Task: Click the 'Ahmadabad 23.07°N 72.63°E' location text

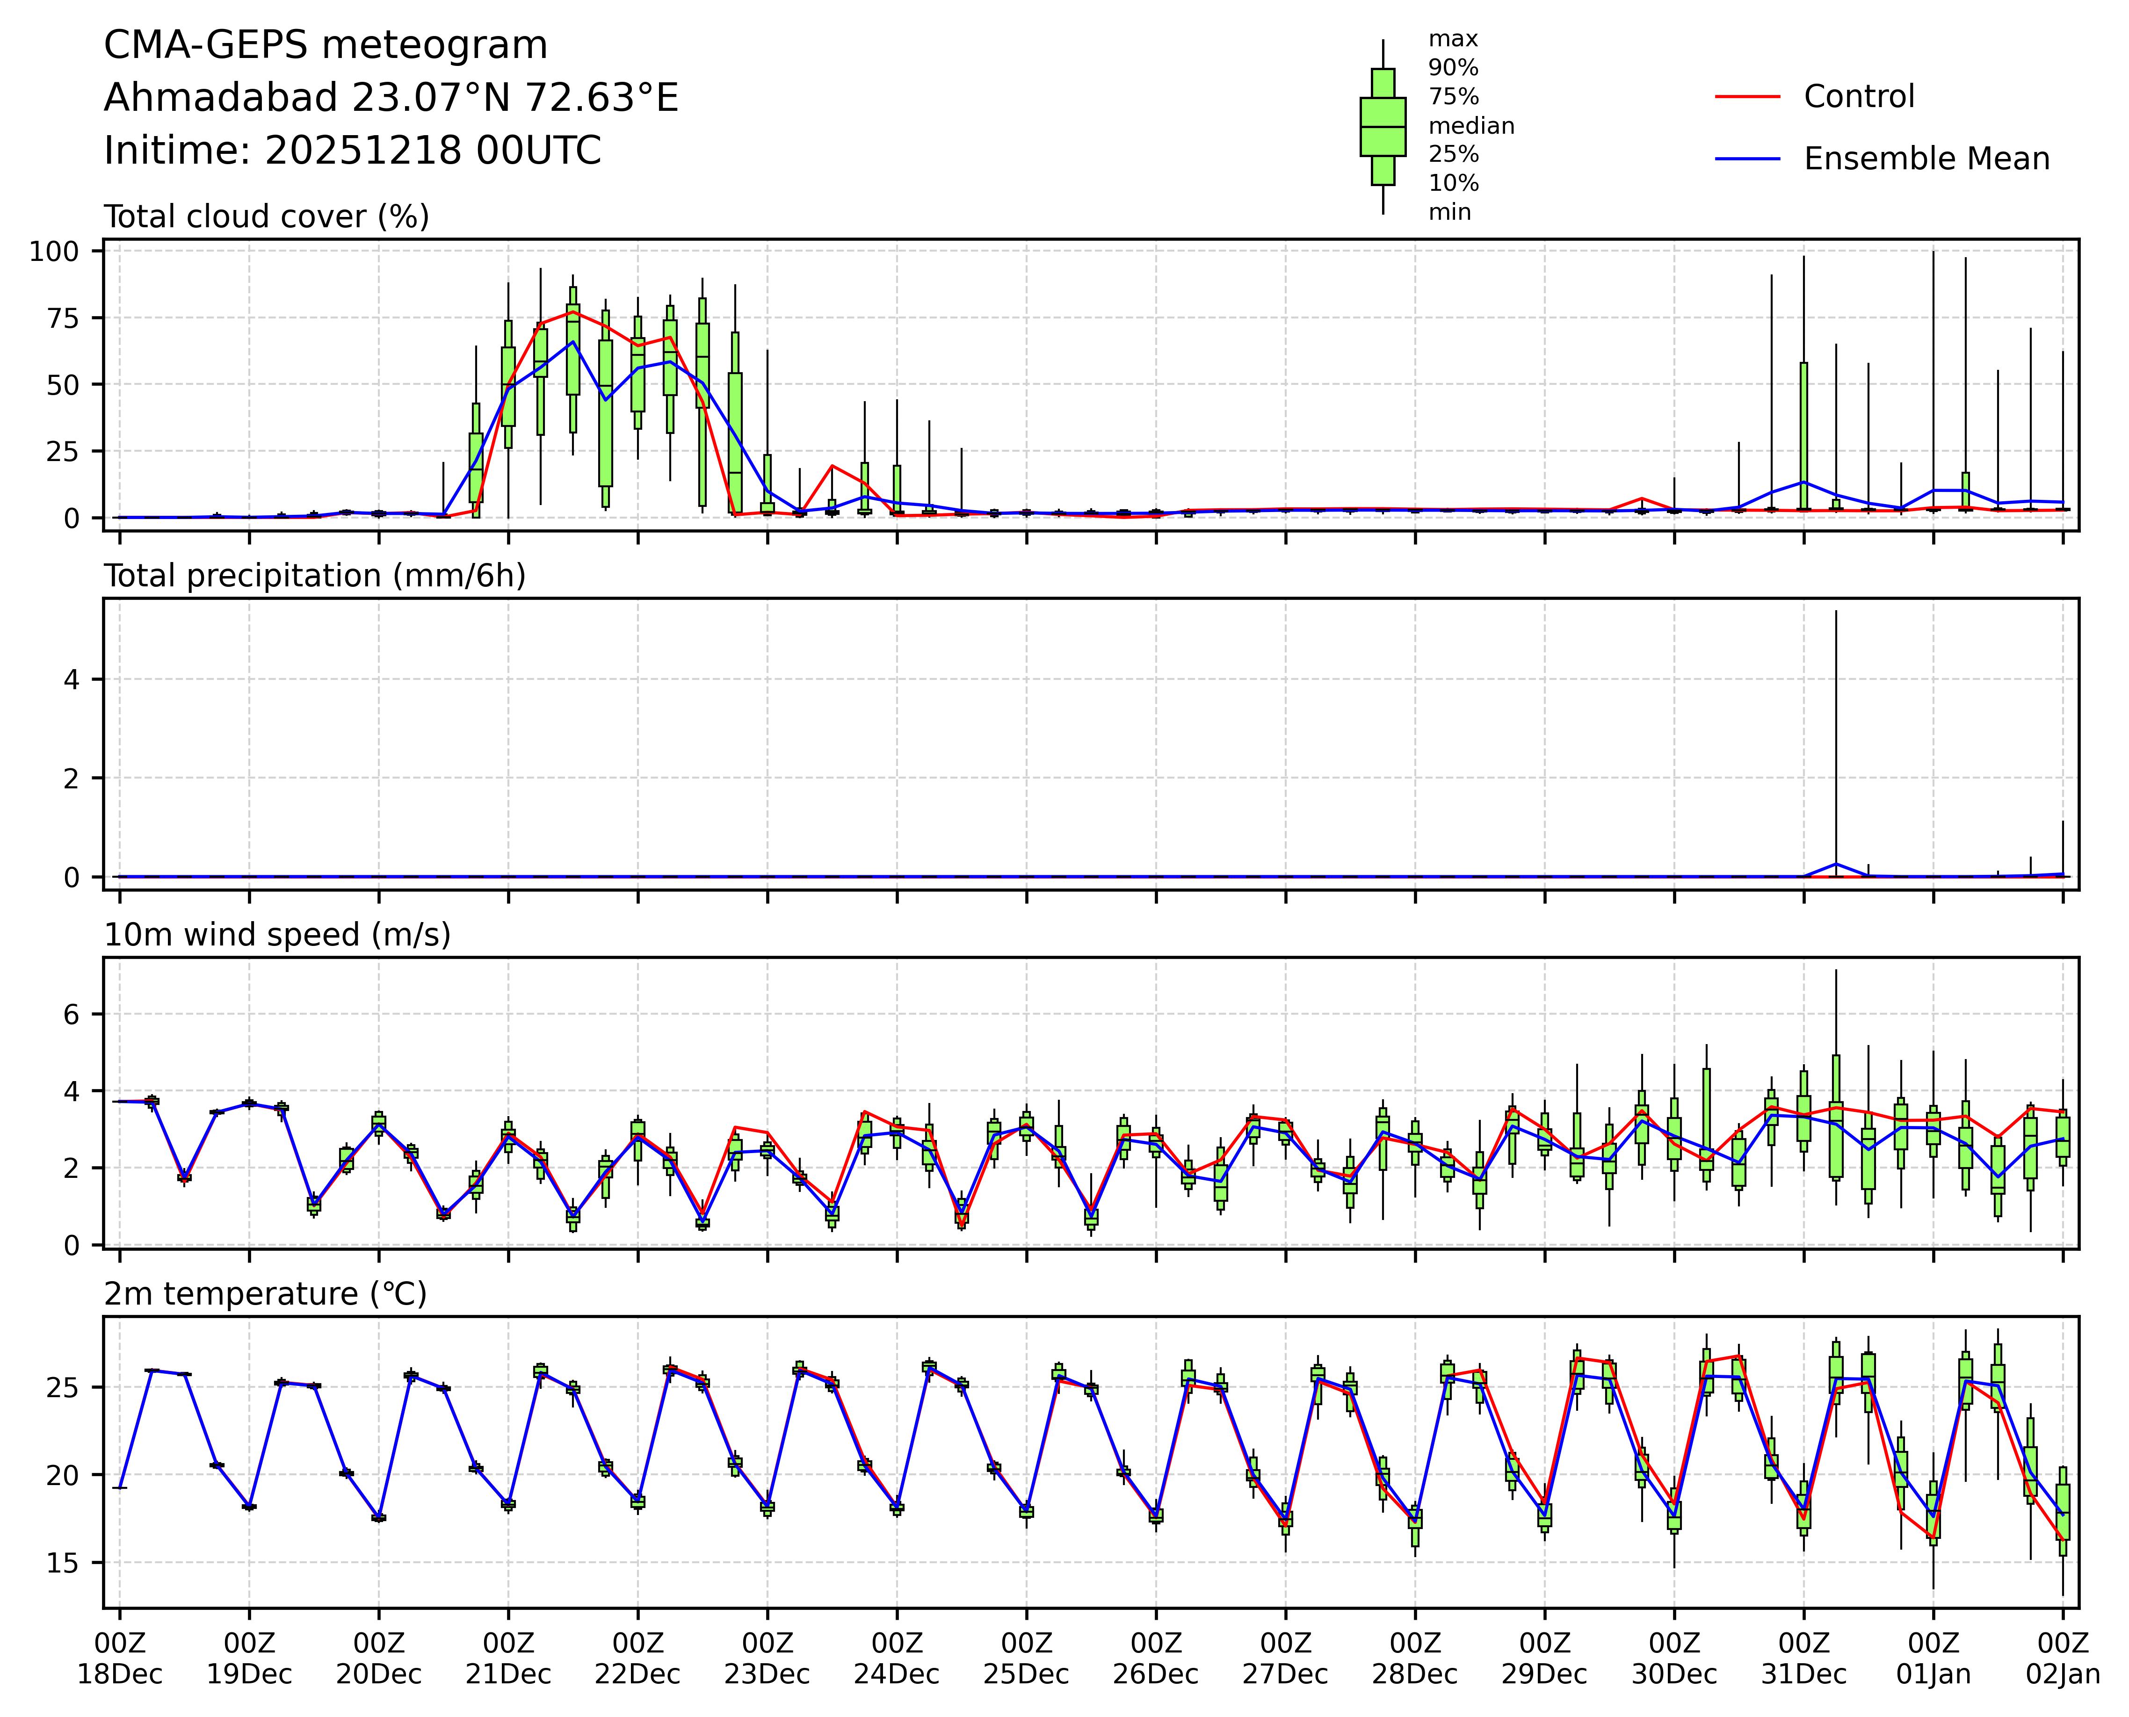Action: (x=391, y=98)
